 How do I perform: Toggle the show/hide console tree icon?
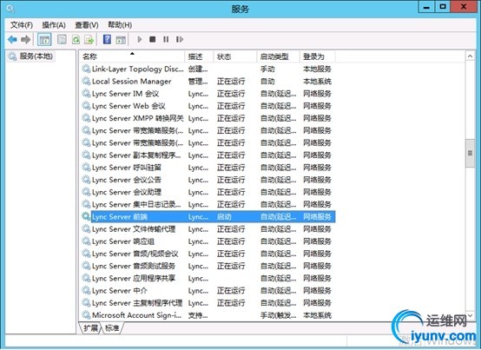click(x=44, y=40)
